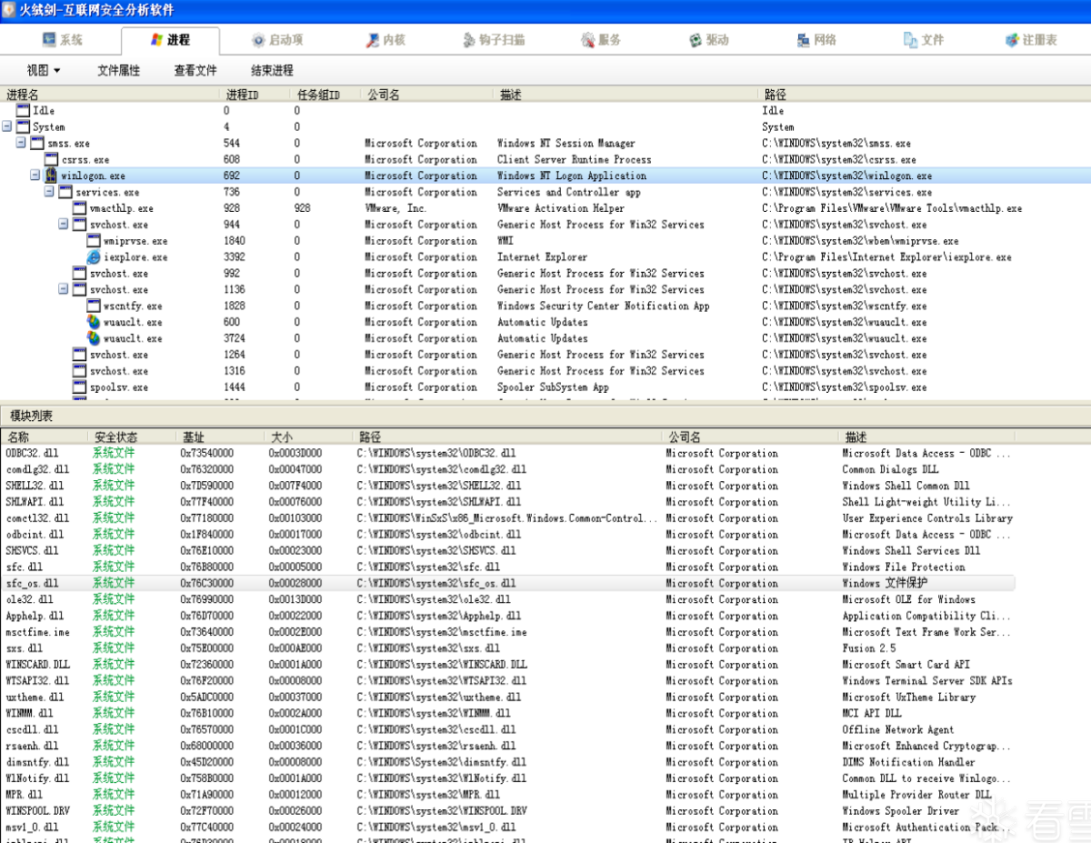Viewport: 1091px width, 843px height.
Task: Click the 网络 tab icon
Action: click(x=803, y=40)
